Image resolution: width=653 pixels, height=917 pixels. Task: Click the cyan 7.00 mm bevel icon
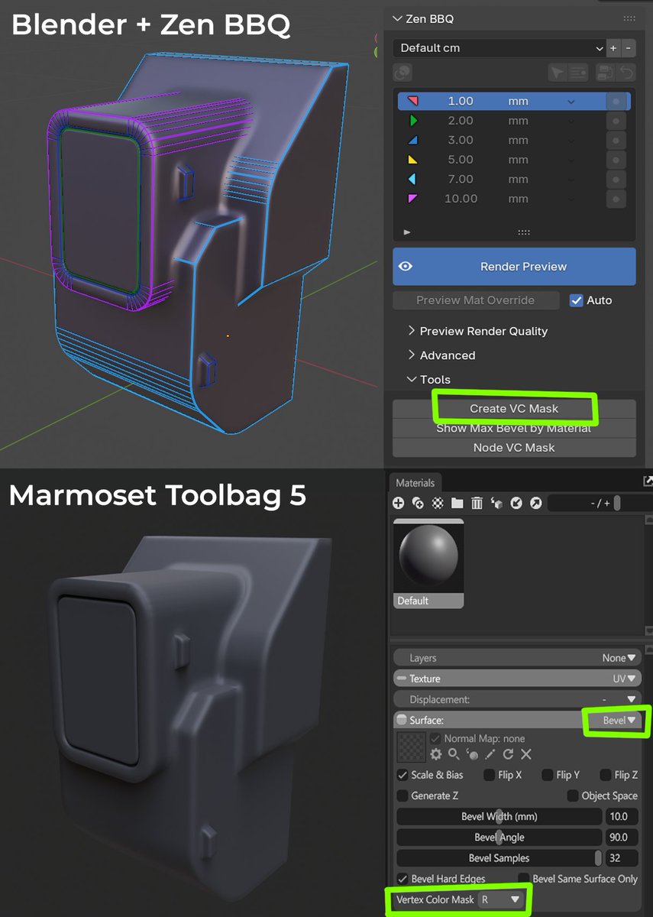point(413,179)
